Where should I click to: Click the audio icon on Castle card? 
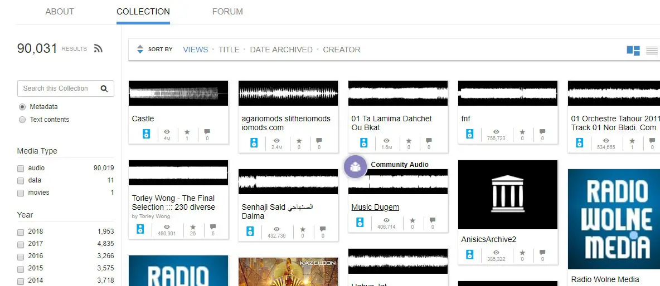146,134
